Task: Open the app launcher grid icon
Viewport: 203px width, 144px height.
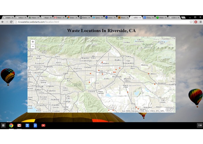Action: pos(3,125)
